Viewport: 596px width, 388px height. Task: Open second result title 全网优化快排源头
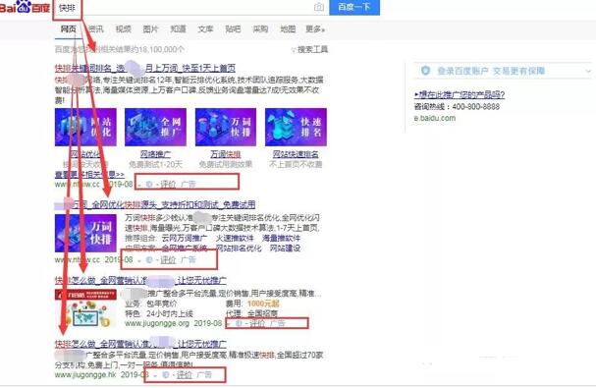tap(155, 204)
